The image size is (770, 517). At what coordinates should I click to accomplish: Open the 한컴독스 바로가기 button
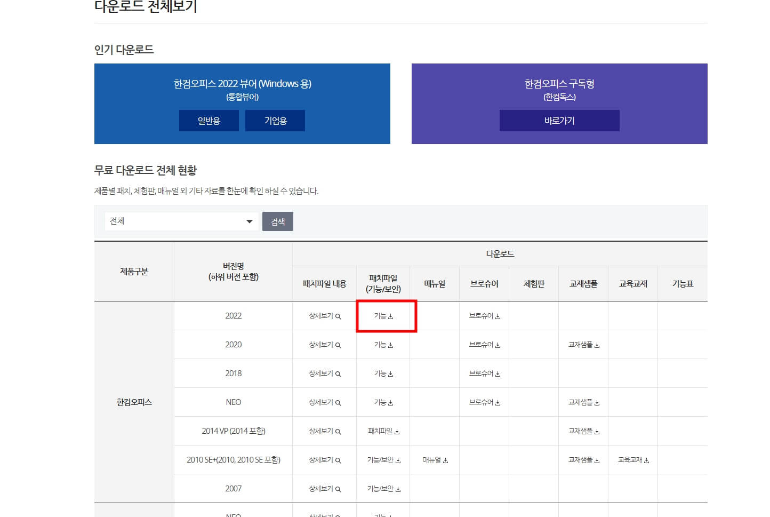(559, 121)
